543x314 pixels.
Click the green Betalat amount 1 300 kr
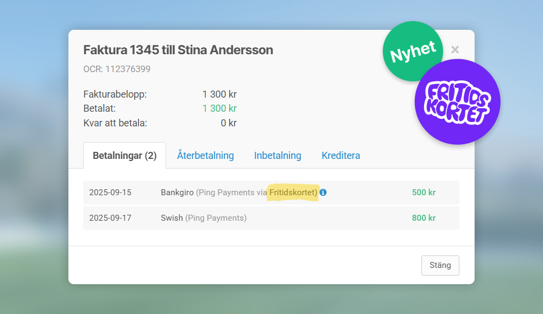point(219,108)
